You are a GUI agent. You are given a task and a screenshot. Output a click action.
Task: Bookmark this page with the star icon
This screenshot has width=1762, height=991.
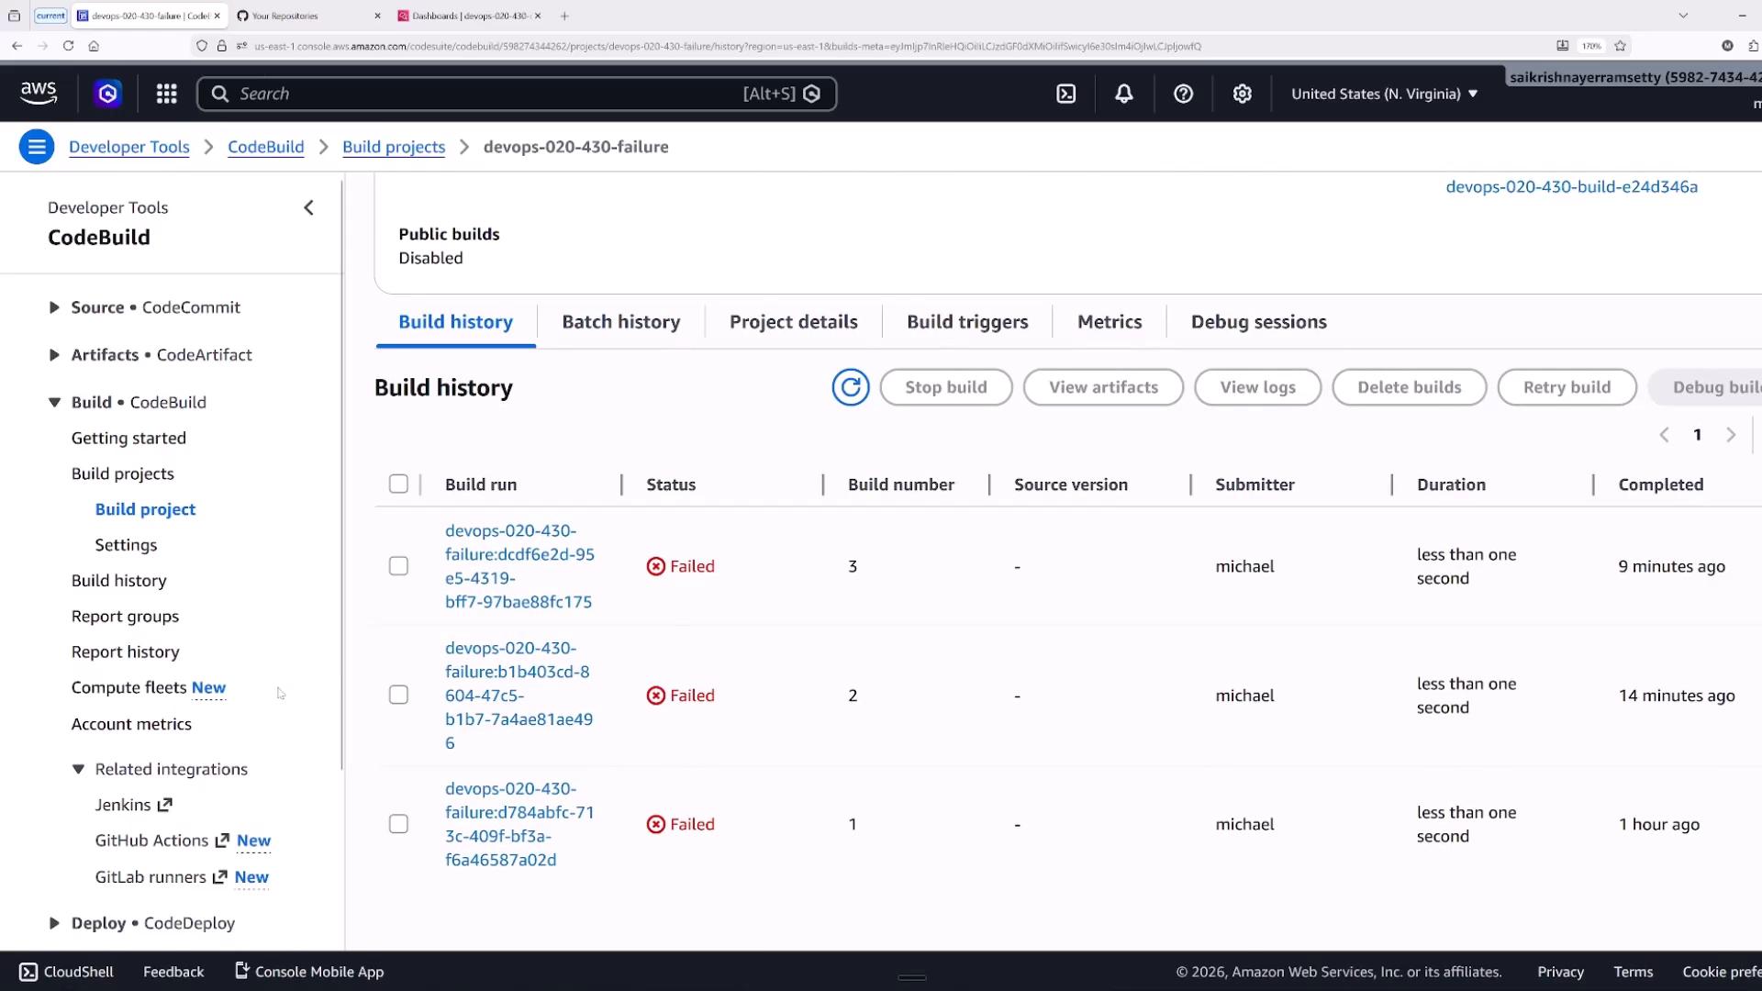coord(1620,45)
